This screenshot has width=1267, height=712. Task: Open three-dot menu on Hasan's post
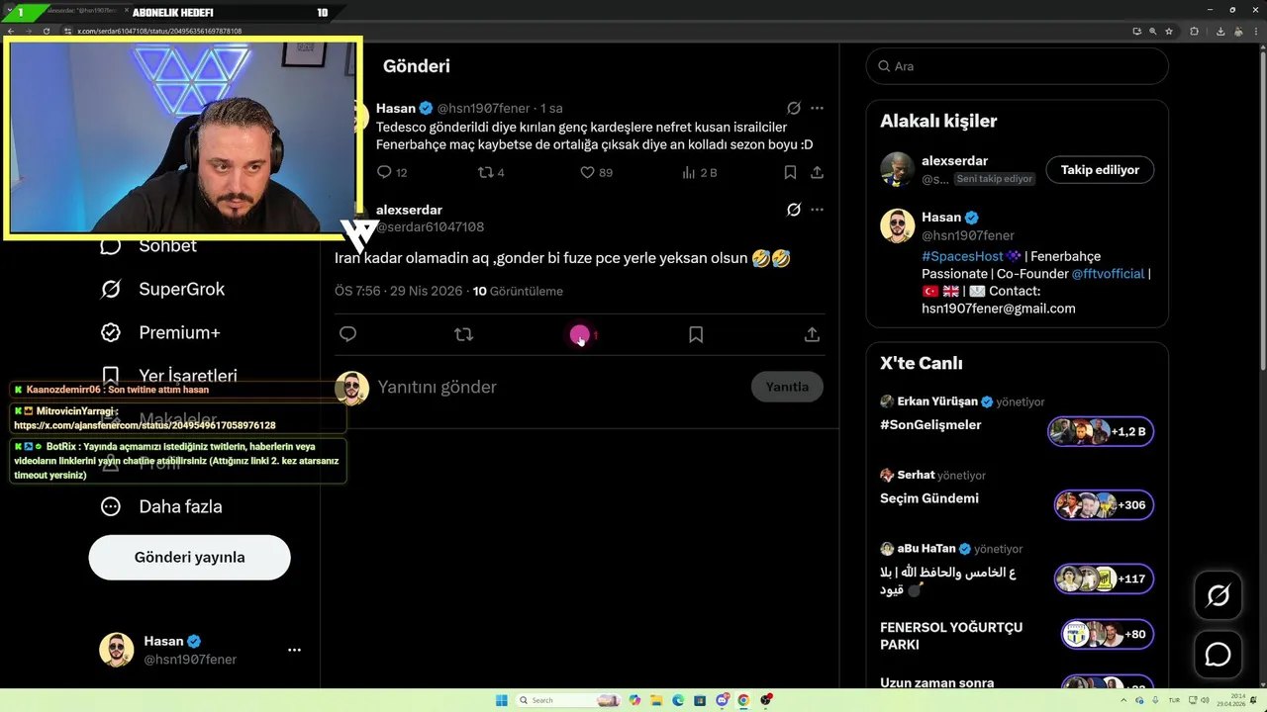[x=817, y=108]
